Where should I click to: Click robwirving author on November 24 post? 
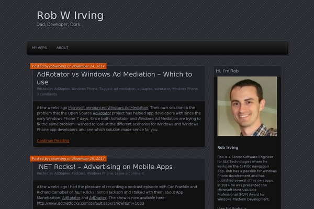point(58,66)
